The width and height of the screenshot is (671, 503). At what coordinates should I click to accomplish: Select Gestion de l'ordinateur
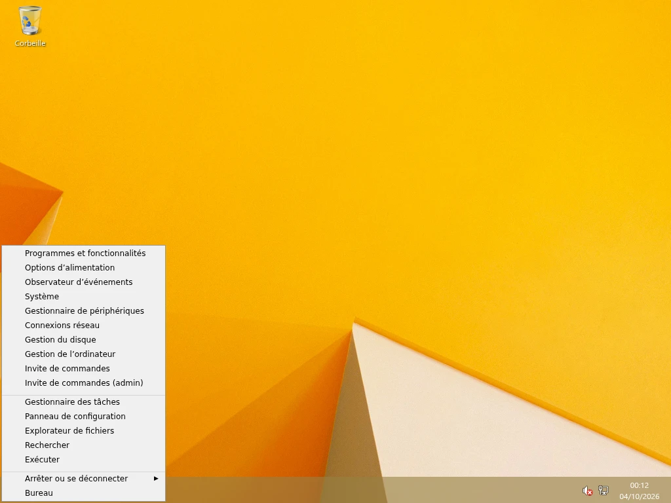click(83, 354)
